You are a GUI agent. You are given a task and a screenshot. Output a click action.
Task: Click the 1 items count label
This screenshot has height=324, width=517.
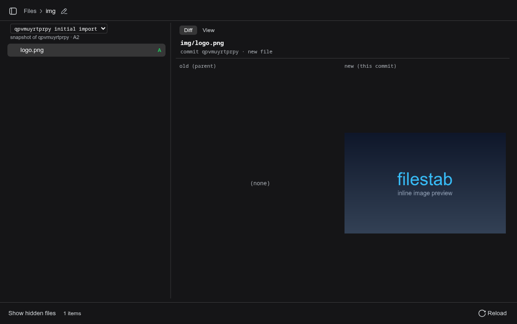(x=72, y=313)
